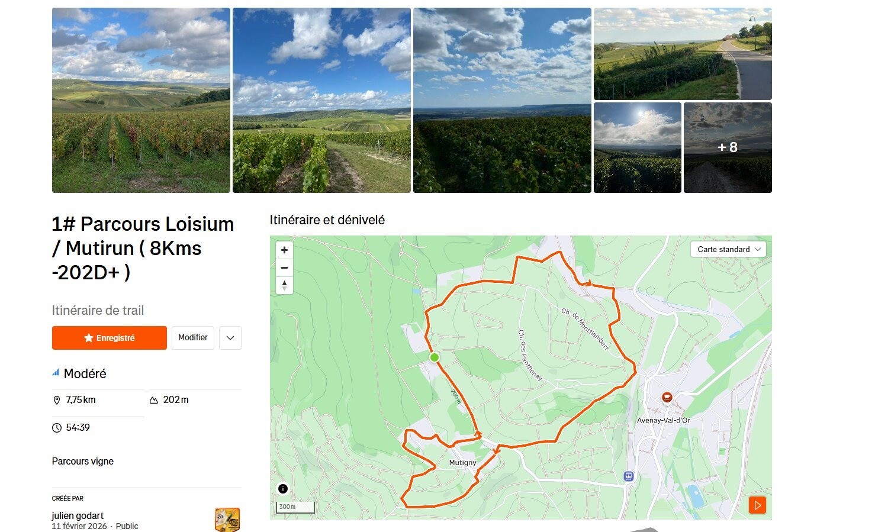Click the green start point marker

[x=434, y=357]
